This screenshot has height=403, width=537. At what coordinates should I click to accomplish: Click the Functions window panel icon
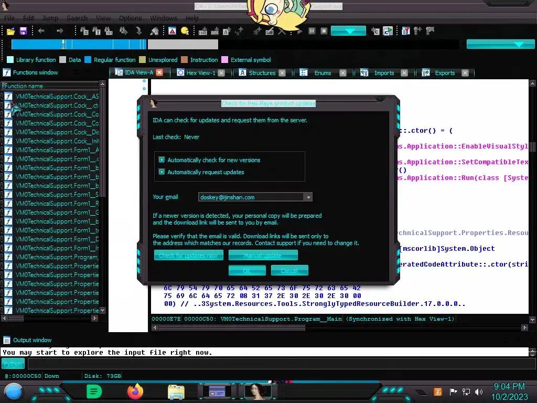pyautogui.click(x=6, y=72)
